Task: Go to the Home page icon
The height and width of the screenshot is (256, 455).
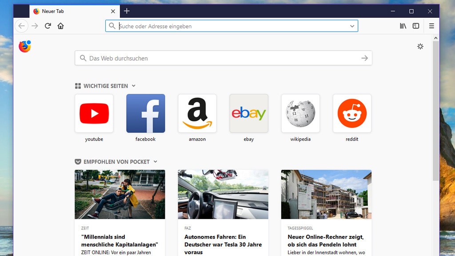Action: point(61,26)
